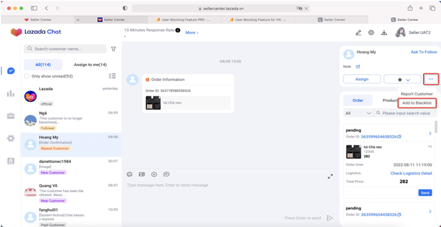Copy order ID 363599604458526 icon
This screenshot has height=227, width=441.
click(x=399, y=215)
